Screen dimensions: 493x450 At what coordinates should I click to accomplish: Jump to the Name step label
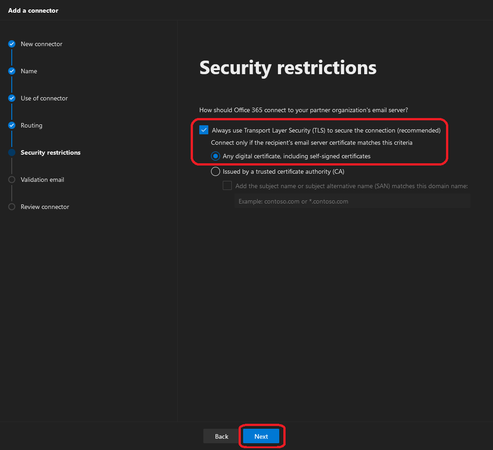tap(29, 71)
